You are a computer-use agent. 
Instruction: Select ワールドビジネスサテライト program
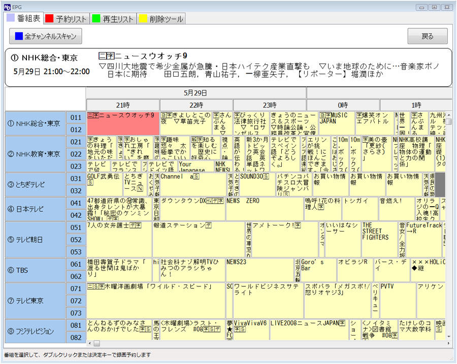click(x=268, y=301)
